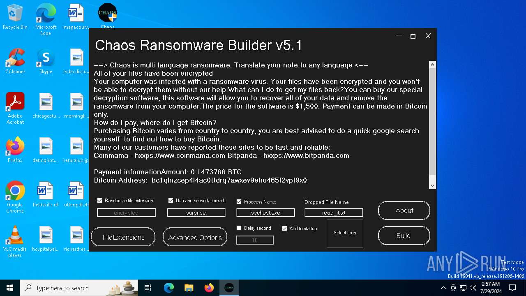Open File Explorer from the taskbar
Viewport: 526px width, 296px height.
pyautogui.click(x=189, y=288)
